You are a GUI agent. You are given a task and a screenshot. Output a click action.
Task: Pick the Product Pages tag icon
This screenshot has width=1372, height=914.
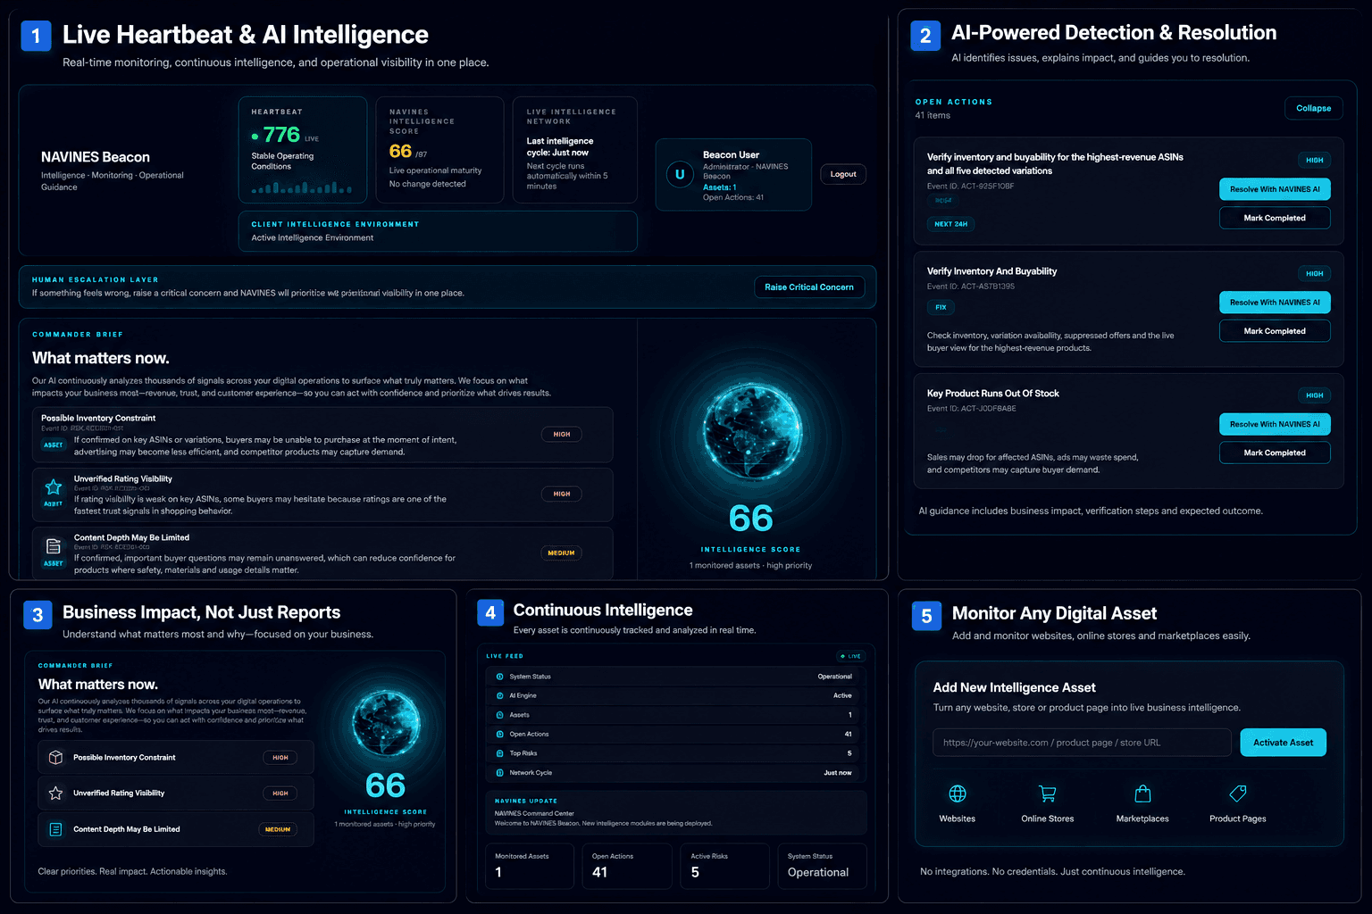(1238, 794)
